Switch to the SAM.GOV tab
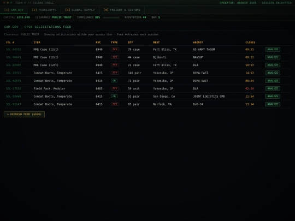Image resolution: width=295 pixels, height=221 pixels. click(x=14, y=10)
